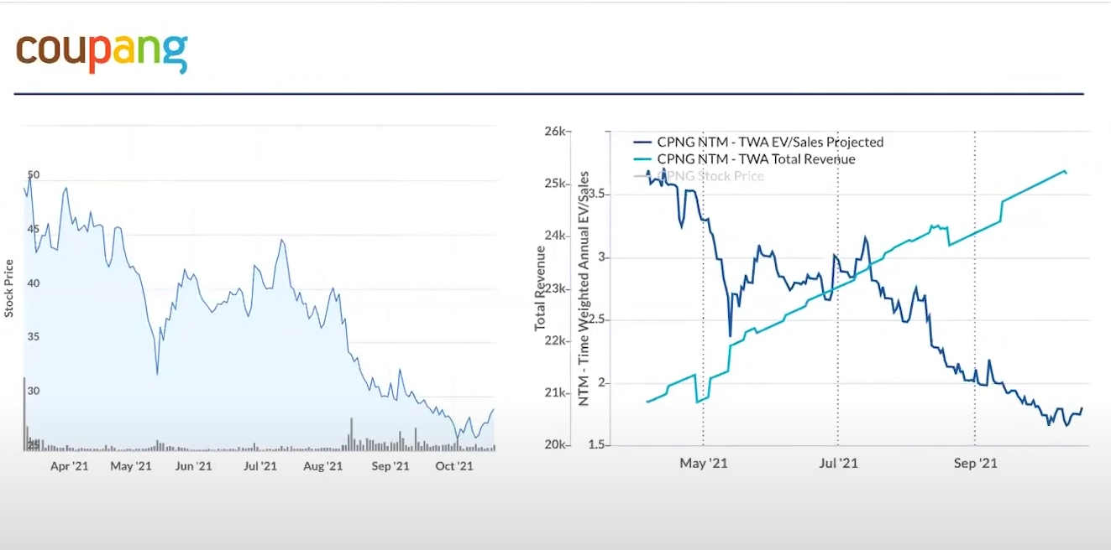Click the vertical Total Revenue axis title
The height and width of the screenshot is (550, 1111).
coord(541,288)
